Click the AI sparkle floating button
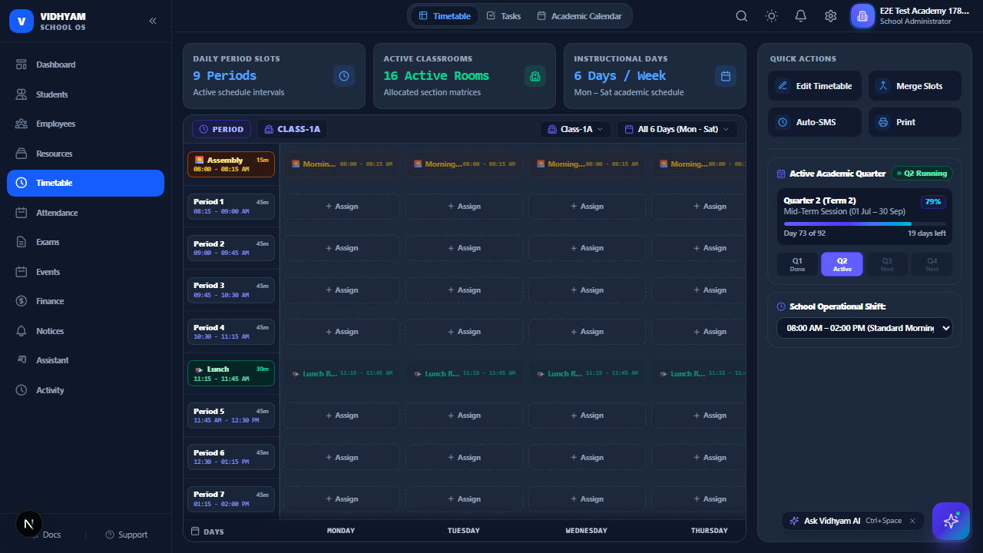The height and width of the screenshot is (553, 983). click(x=951, y=521)
